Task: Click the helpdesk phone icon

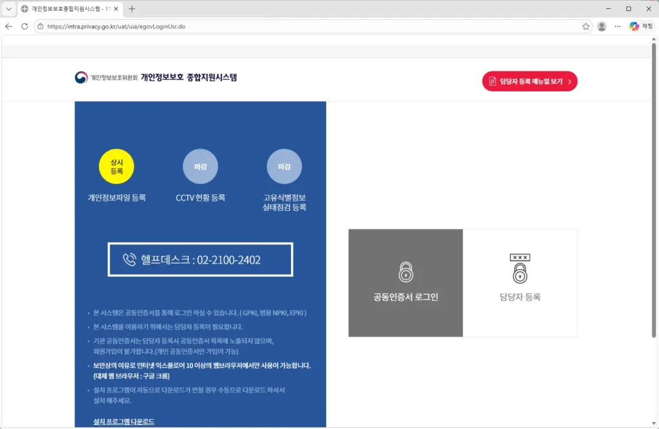Action: click(129, 259)
